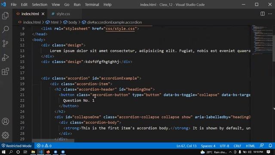Select encoding UTF-8 in status bar
Screen dimensions: 275x155
[x=224, y=146]
